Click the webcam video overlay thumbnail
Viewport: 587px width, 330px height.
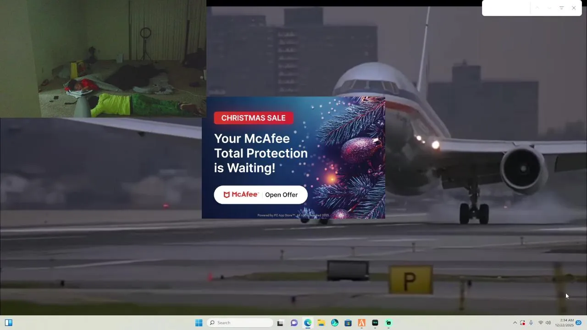click(x=103, y=59)
